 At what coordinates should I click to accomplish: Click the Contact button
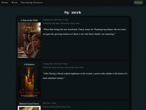(138, 2)
